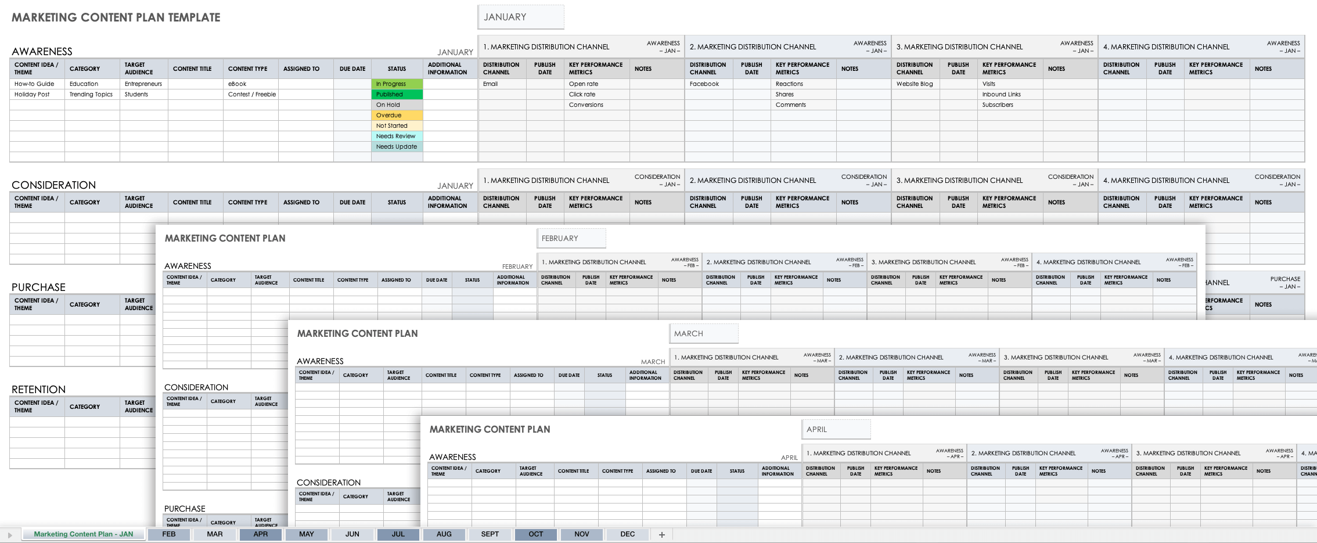Click the Marketing Content Plan Template title
1317x543 pixels.
[x=116, y=17]
